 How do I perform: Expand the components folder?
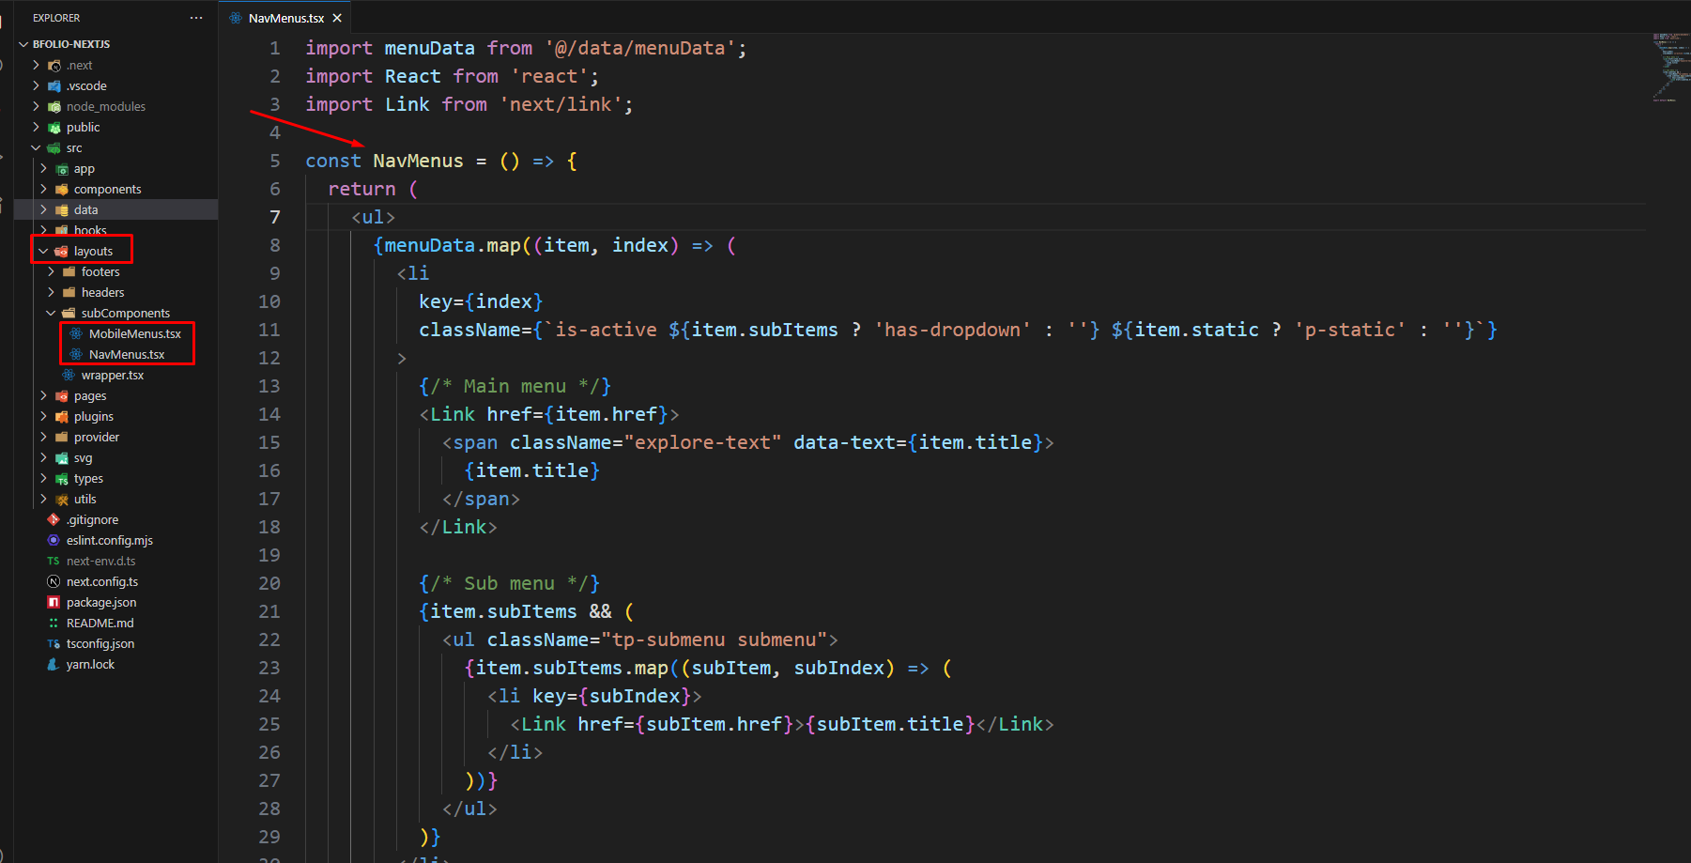(x=43, y=190)
